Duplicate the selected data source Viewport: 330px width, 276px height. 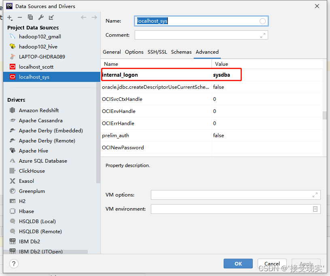(30, 17)
